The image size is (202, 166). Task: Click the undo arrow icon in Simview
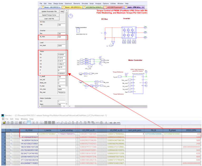point(59,123)
